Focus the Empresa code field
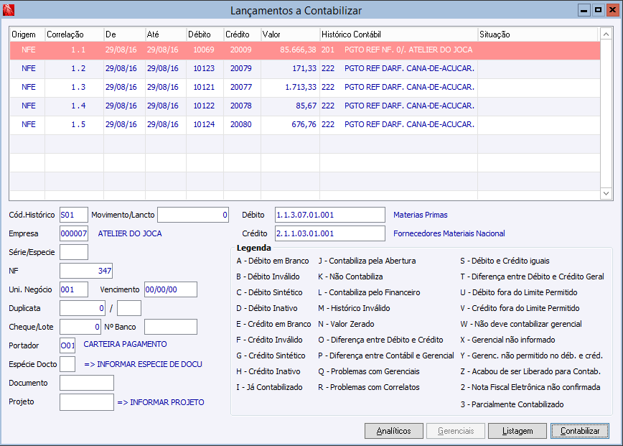This screenshot has width=623, height=446. [x=73, y=233]
